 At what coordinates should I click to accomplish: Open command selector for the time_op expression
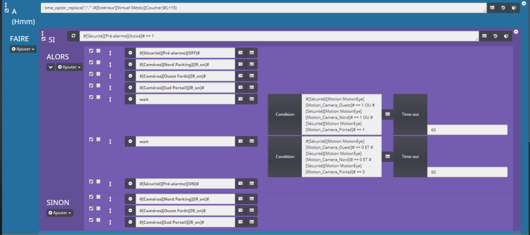[493, 8]
